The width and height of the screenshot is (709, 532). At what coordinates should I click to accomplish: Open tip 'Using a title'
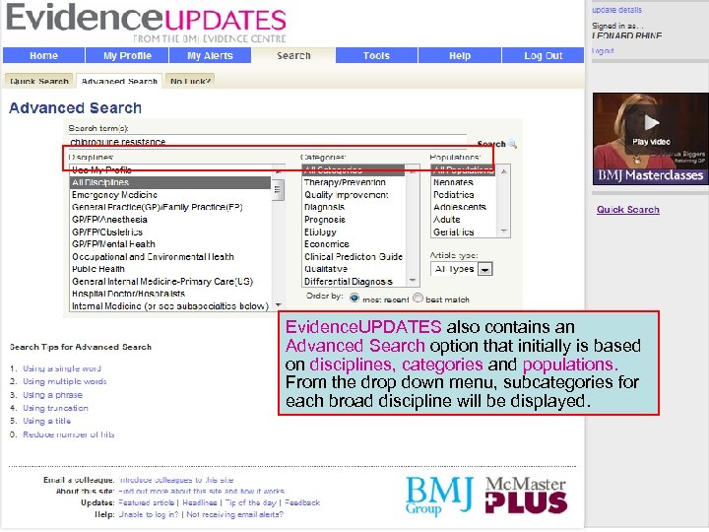pyautogui.click(x=47, y=421)
